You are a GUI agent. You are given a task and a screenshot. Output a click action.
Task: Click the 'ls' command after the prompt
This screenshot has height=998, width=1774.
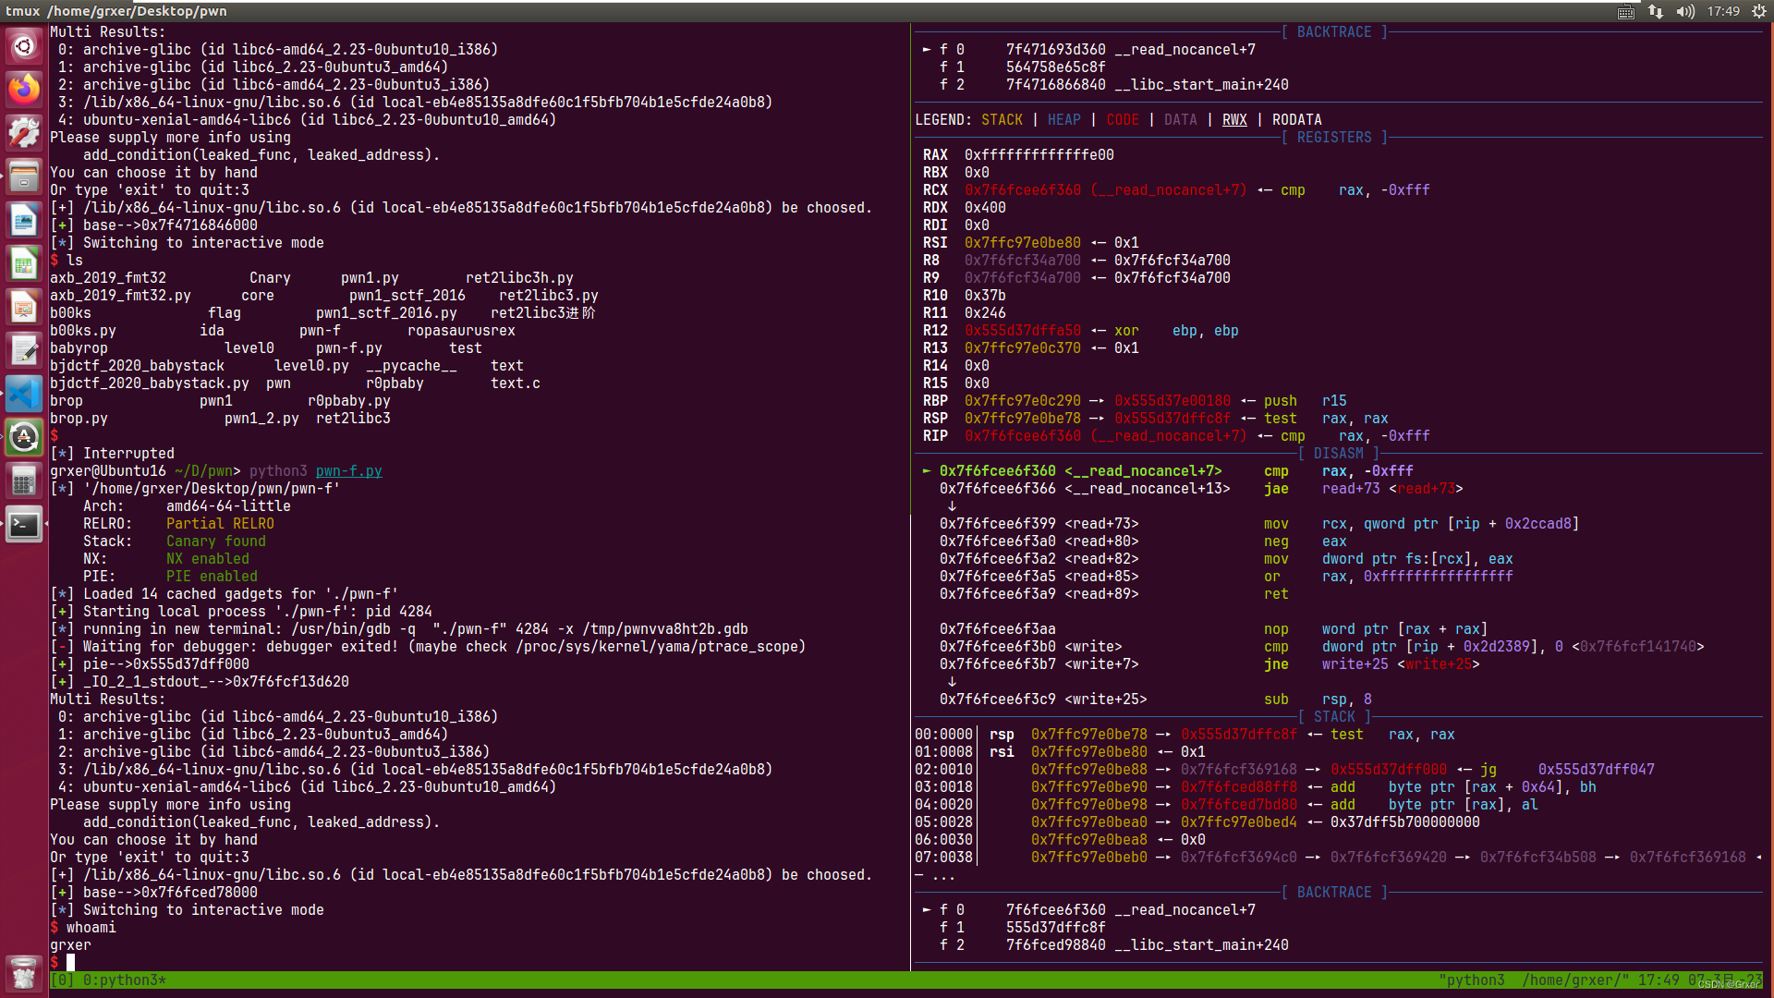click(75, 260)
